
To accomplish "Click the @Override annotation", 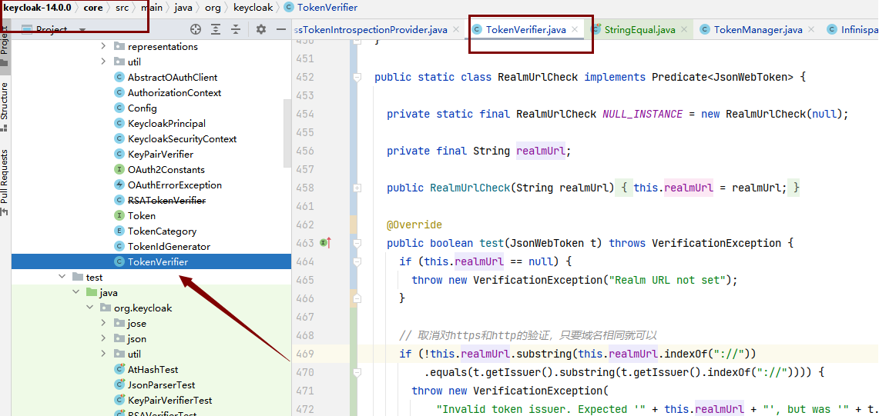I will click(414, 225).
